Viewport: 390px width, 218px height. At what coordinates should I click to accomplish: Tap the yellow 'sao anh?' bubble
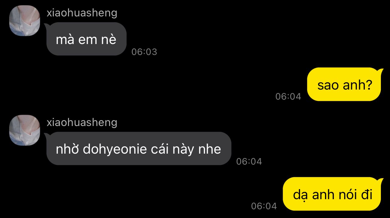click(345, 84)
